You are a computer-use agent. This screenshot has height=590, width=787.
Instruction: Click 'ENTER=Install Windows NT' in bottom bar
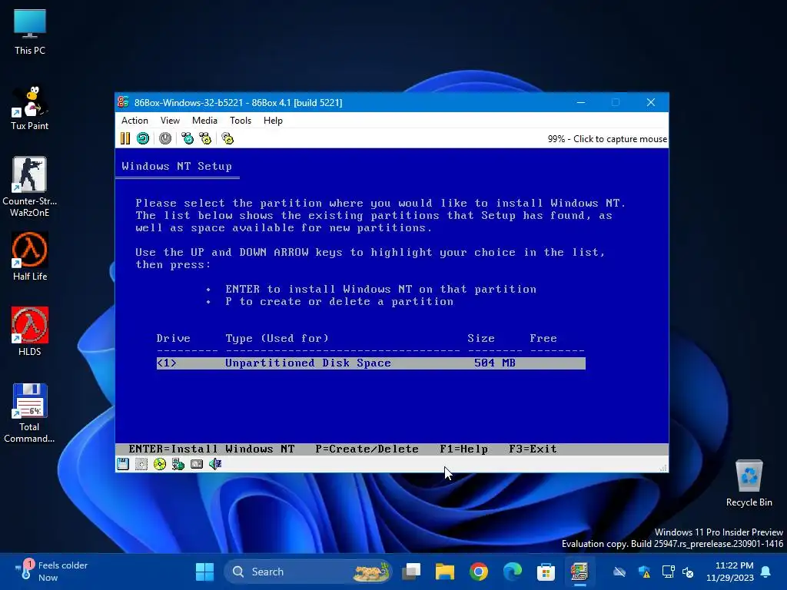click(211, 449)
